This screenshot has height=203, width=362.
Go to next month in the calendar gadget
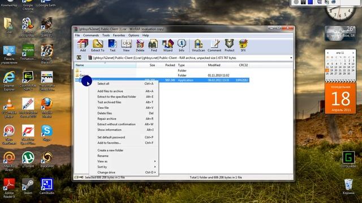(x=353, y=53)
